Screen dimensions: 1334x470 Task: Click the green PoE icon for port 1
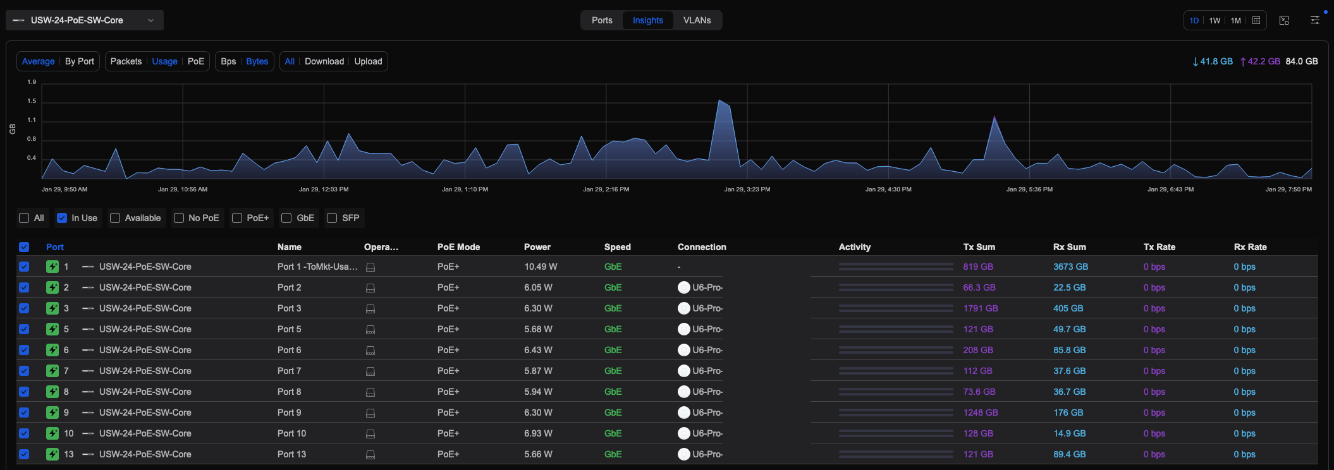52,267
